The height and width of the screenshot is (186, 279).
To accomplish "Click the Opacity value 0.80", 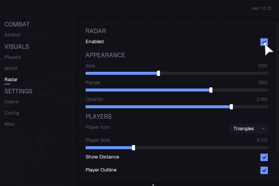I will (x=262, y=99).
